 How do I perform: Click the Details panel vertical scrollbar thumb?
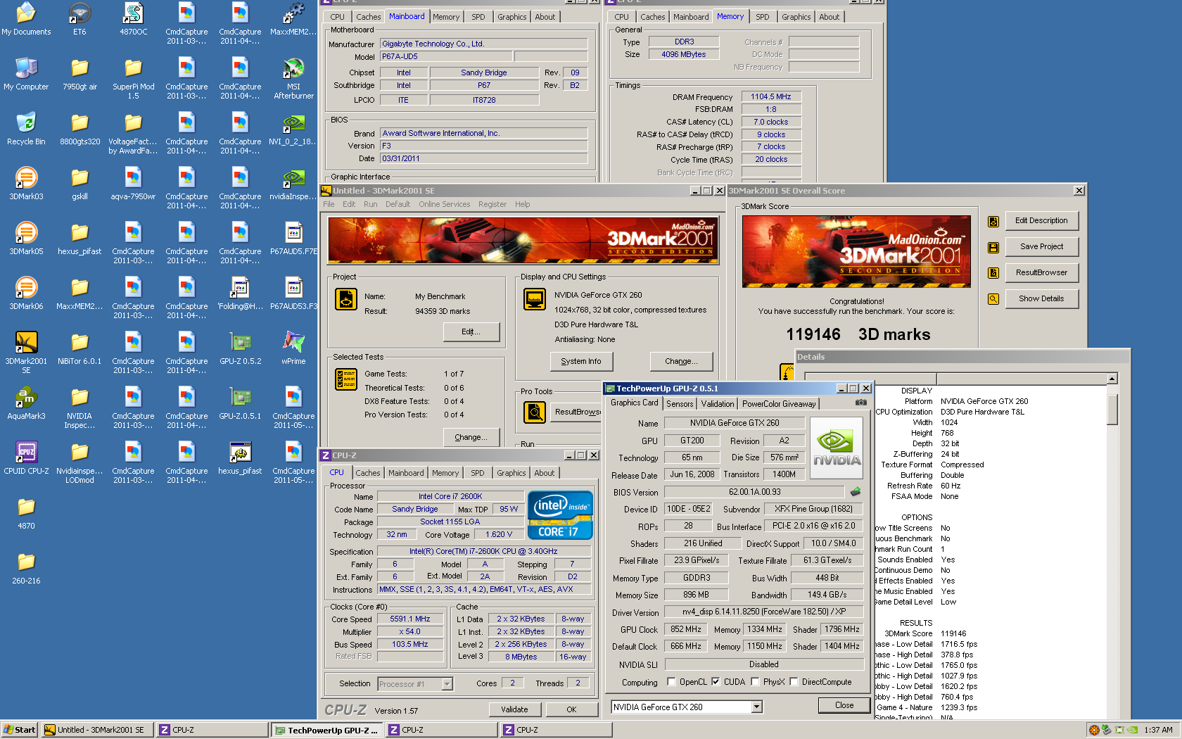click(x=1112, y=408)
